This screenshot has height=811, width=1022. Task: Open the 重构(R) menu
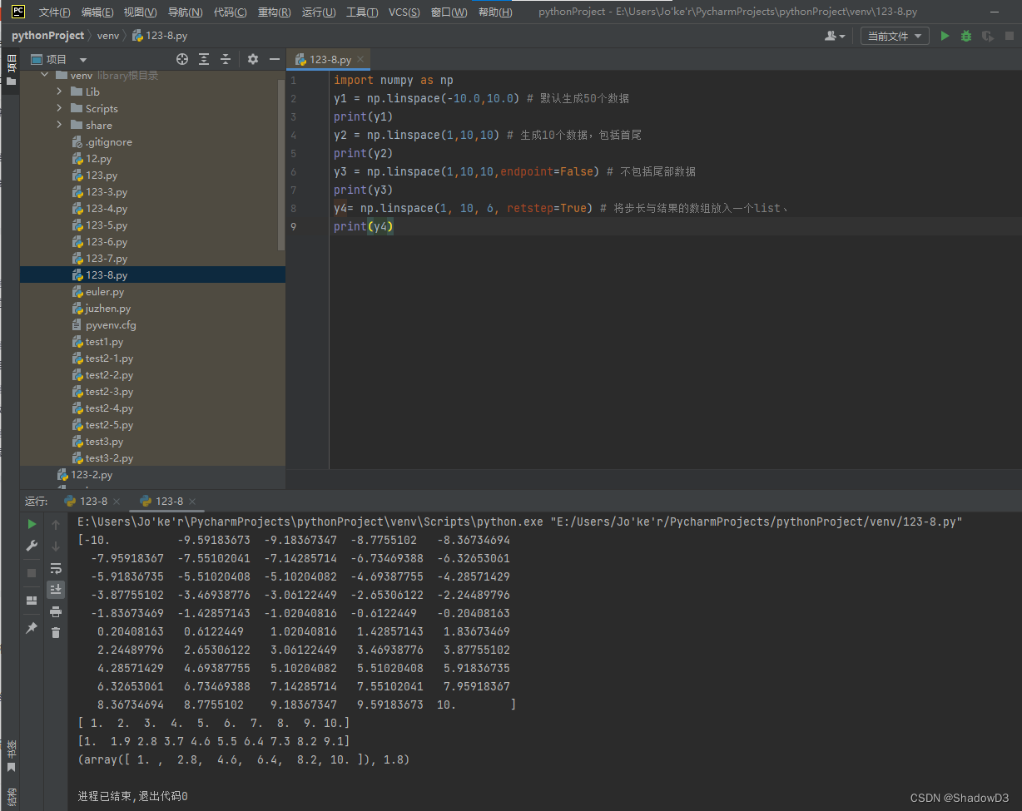[275, 12]
